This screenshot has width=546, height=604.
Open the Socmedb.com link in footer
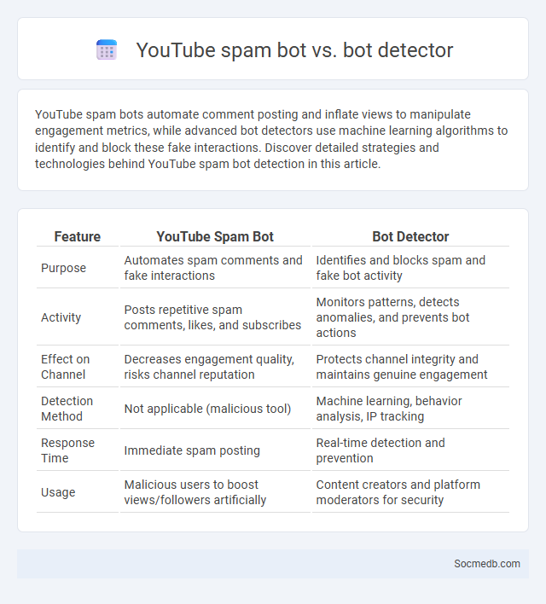tap(486, 564)
